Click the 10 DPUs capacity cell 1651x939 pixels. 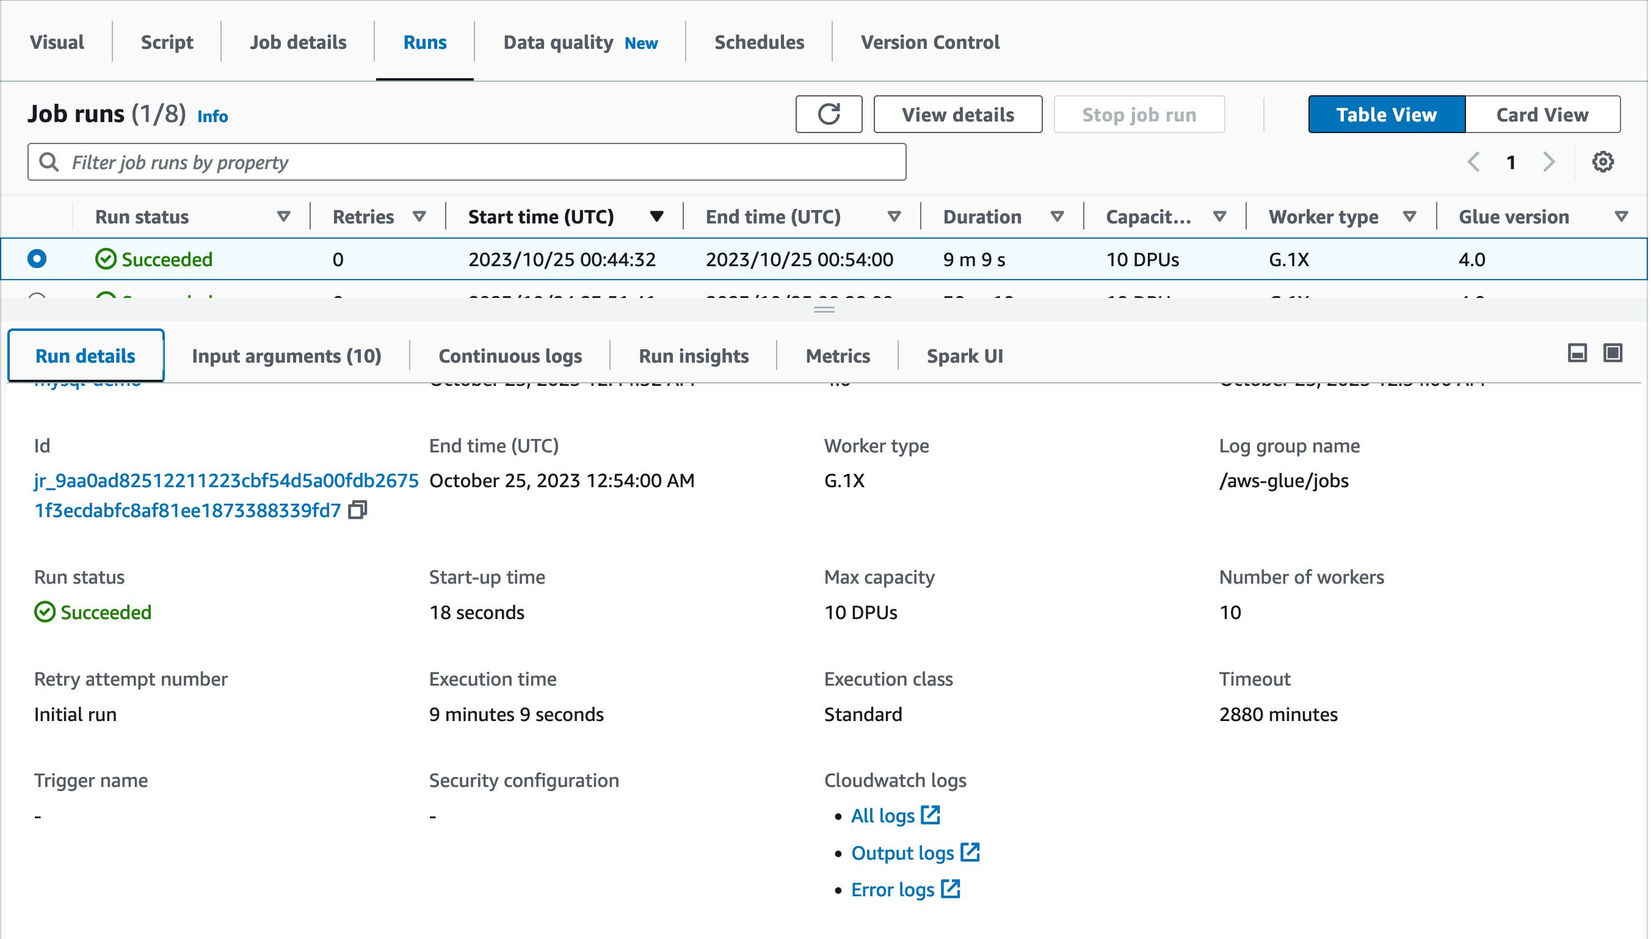click(1143, 259)
